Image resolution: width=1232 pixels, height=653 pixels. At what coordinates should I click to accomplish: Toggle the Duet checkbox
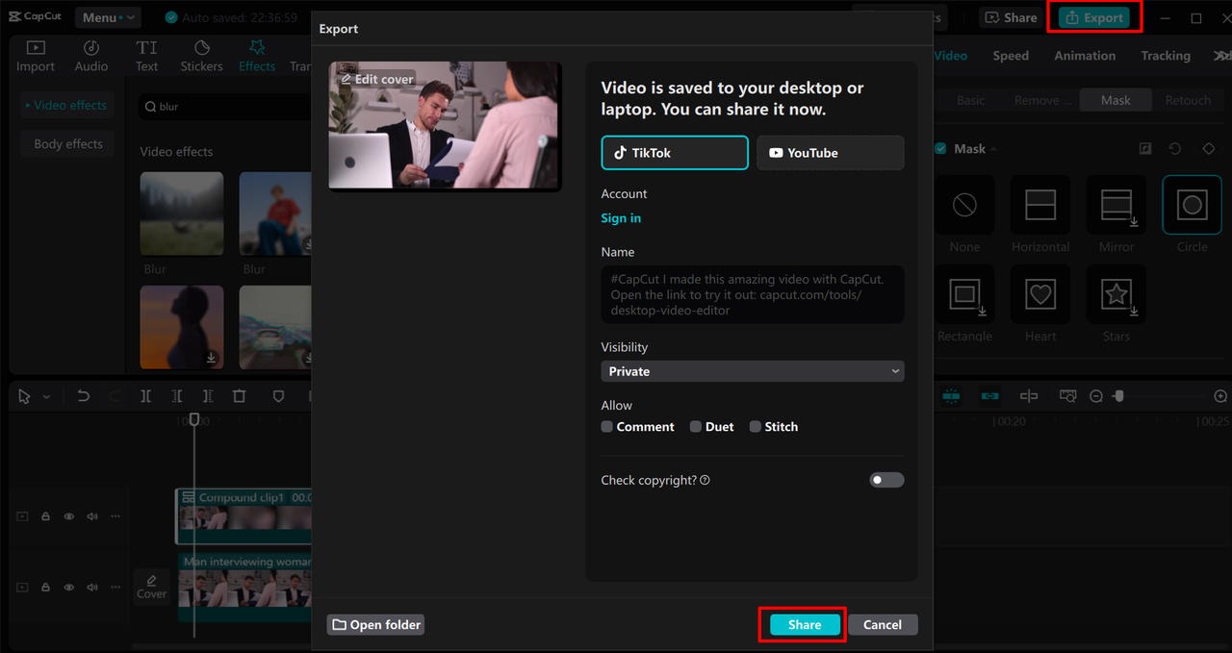[x=696, y=427]
